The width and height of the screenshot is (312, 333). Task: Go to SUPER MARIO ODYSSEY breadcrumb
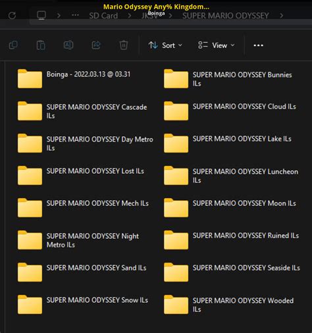click(x=226, y=16)
